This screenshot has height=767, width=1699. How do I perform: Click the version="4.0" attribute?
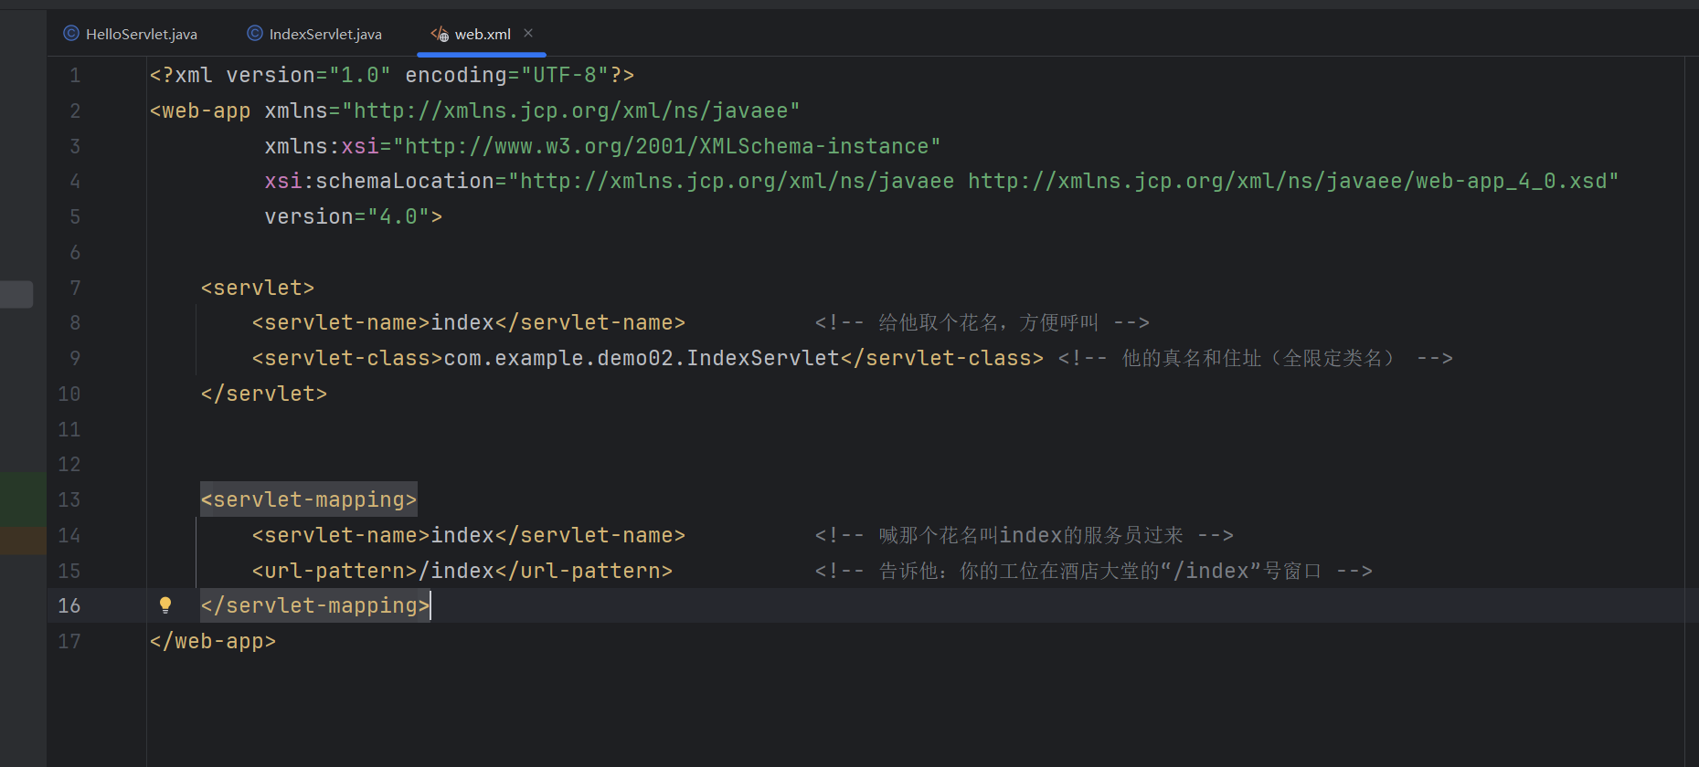tap(347, 216)
